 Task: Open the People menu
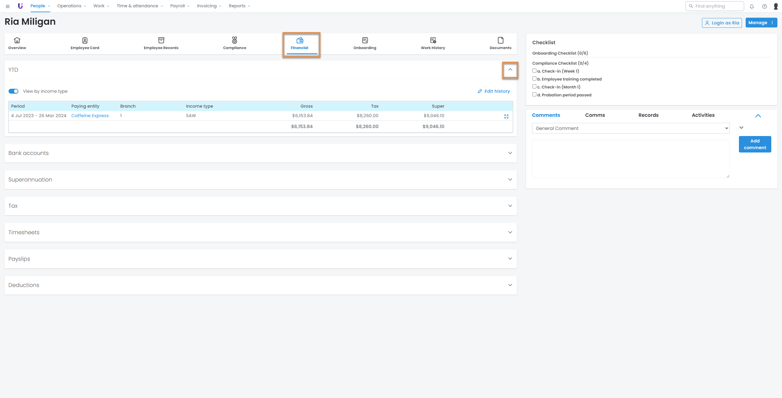(40, 6)
